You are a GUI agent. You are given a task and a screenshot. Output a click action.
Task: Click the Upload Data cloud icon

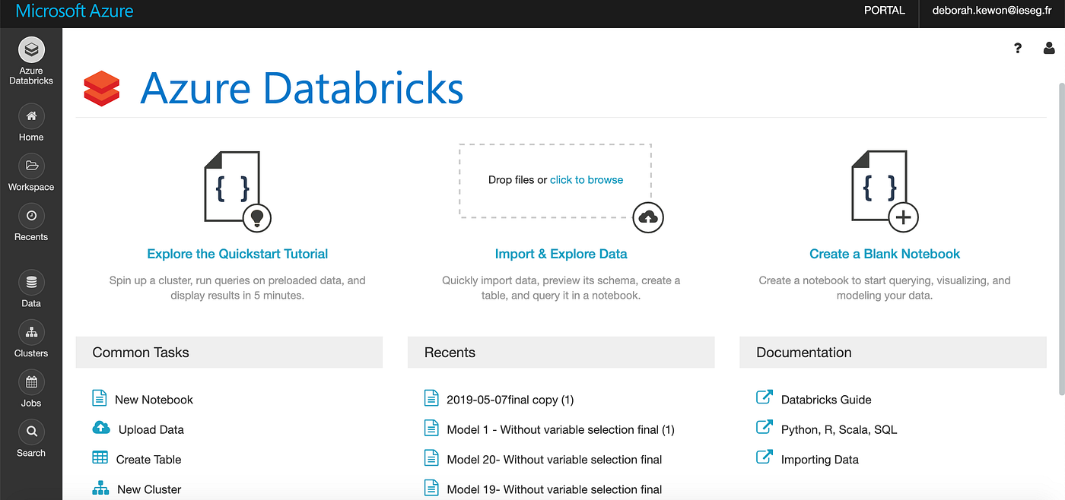[100, 429]
